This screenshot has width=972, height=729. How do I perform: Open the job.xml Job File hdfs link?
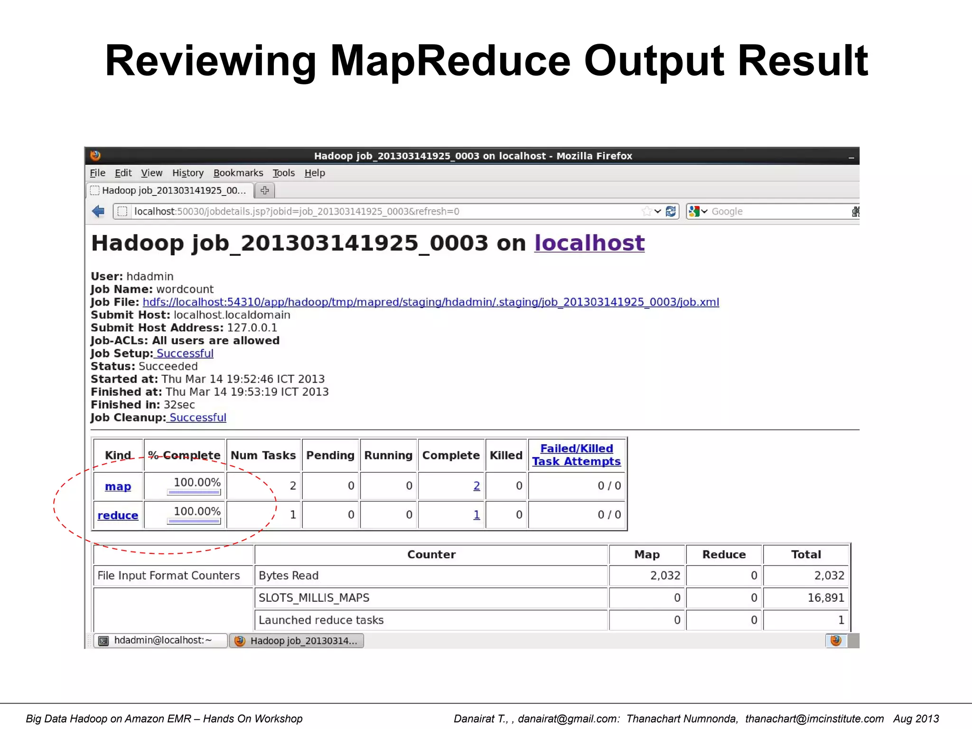431,302
